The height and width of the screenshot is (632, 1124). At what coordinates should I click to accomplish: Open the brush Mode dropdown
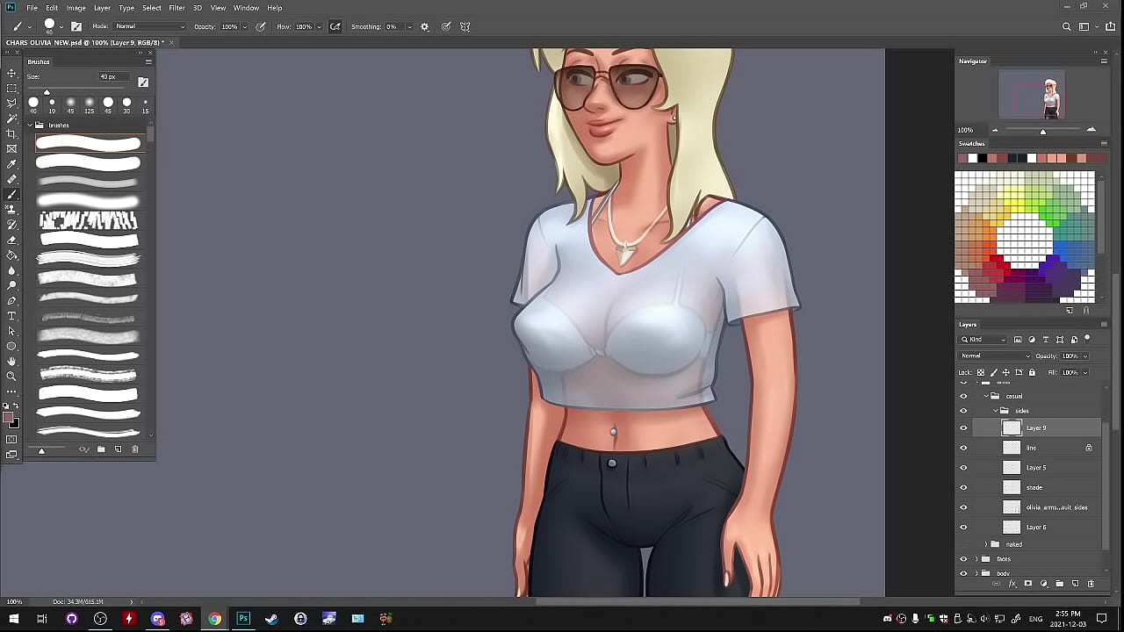coord(149,26)
